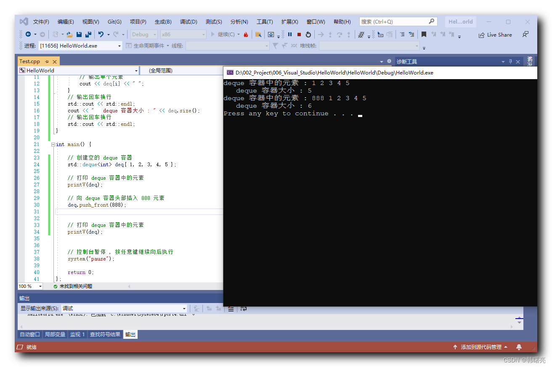
Task: Open the global scope dropdown
Action: (x=181, y=71)
